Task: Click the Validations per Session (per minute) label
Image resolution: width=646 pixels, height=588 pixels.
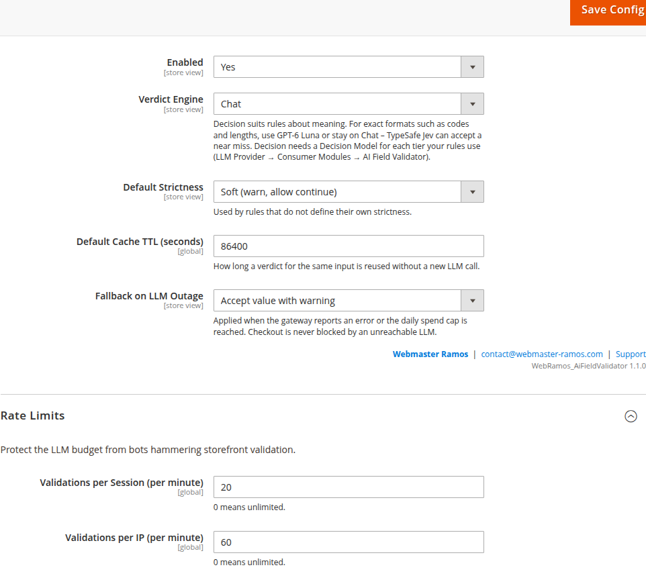Action: (122, 483)
